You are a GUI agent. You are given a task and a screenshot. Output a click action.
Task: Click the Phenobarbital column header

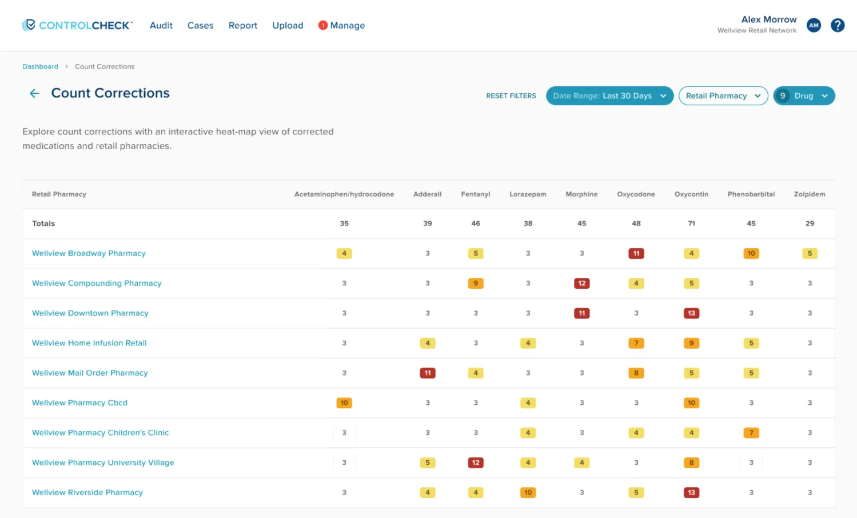751,194
